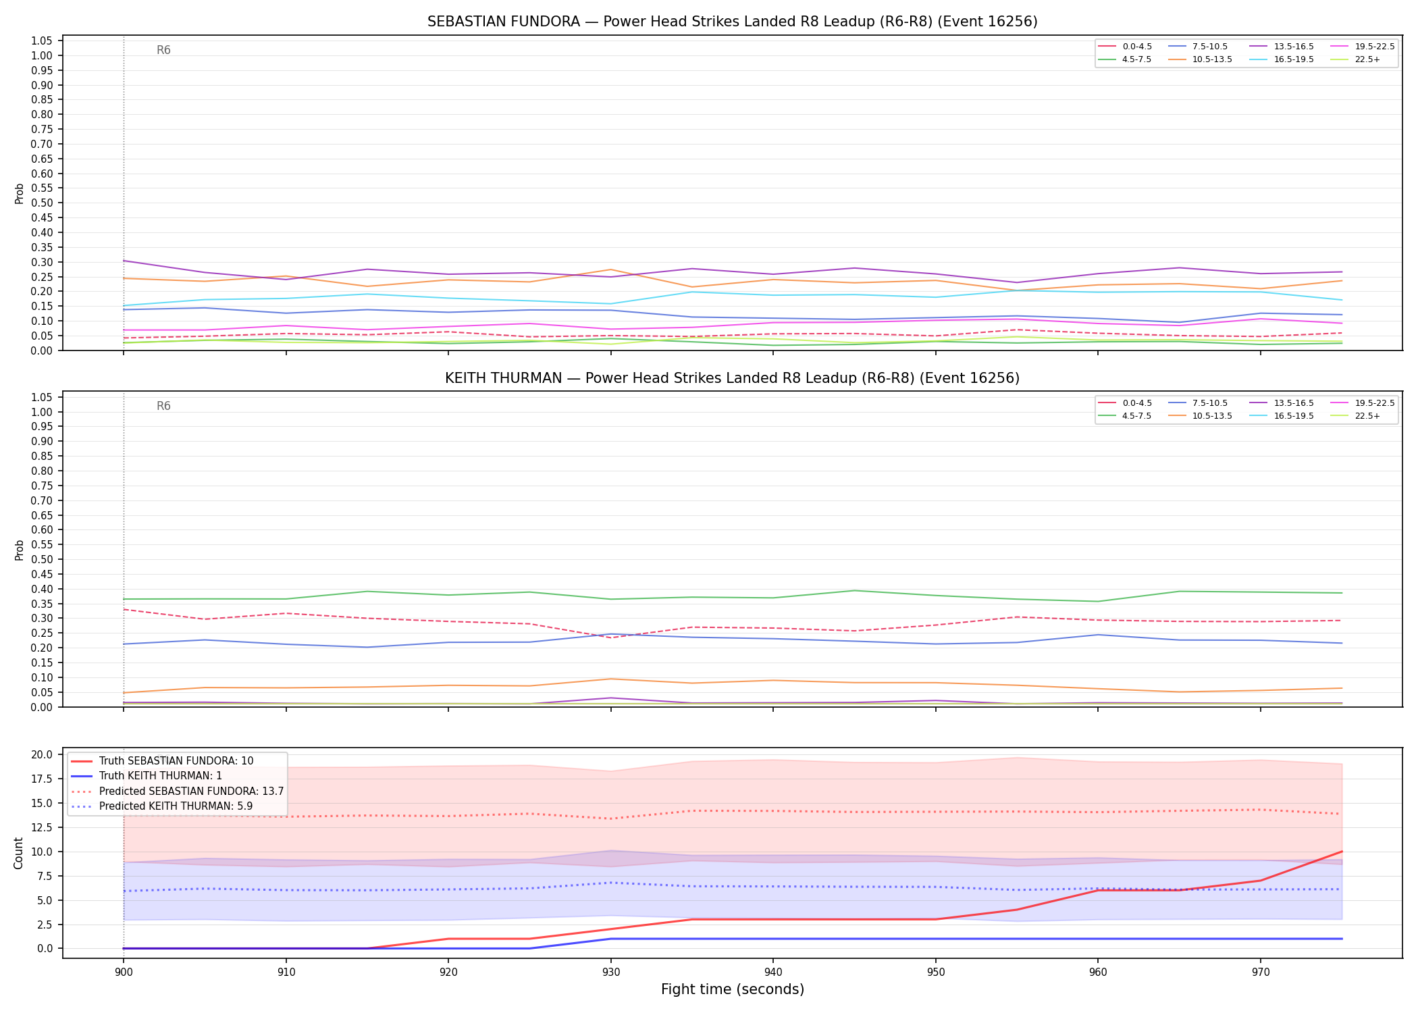This screenshot has width=1418, height=1013.
Task: Select 0.0-4.5 legend entry in Thurman chart
Action: (x=1125, y=403)
